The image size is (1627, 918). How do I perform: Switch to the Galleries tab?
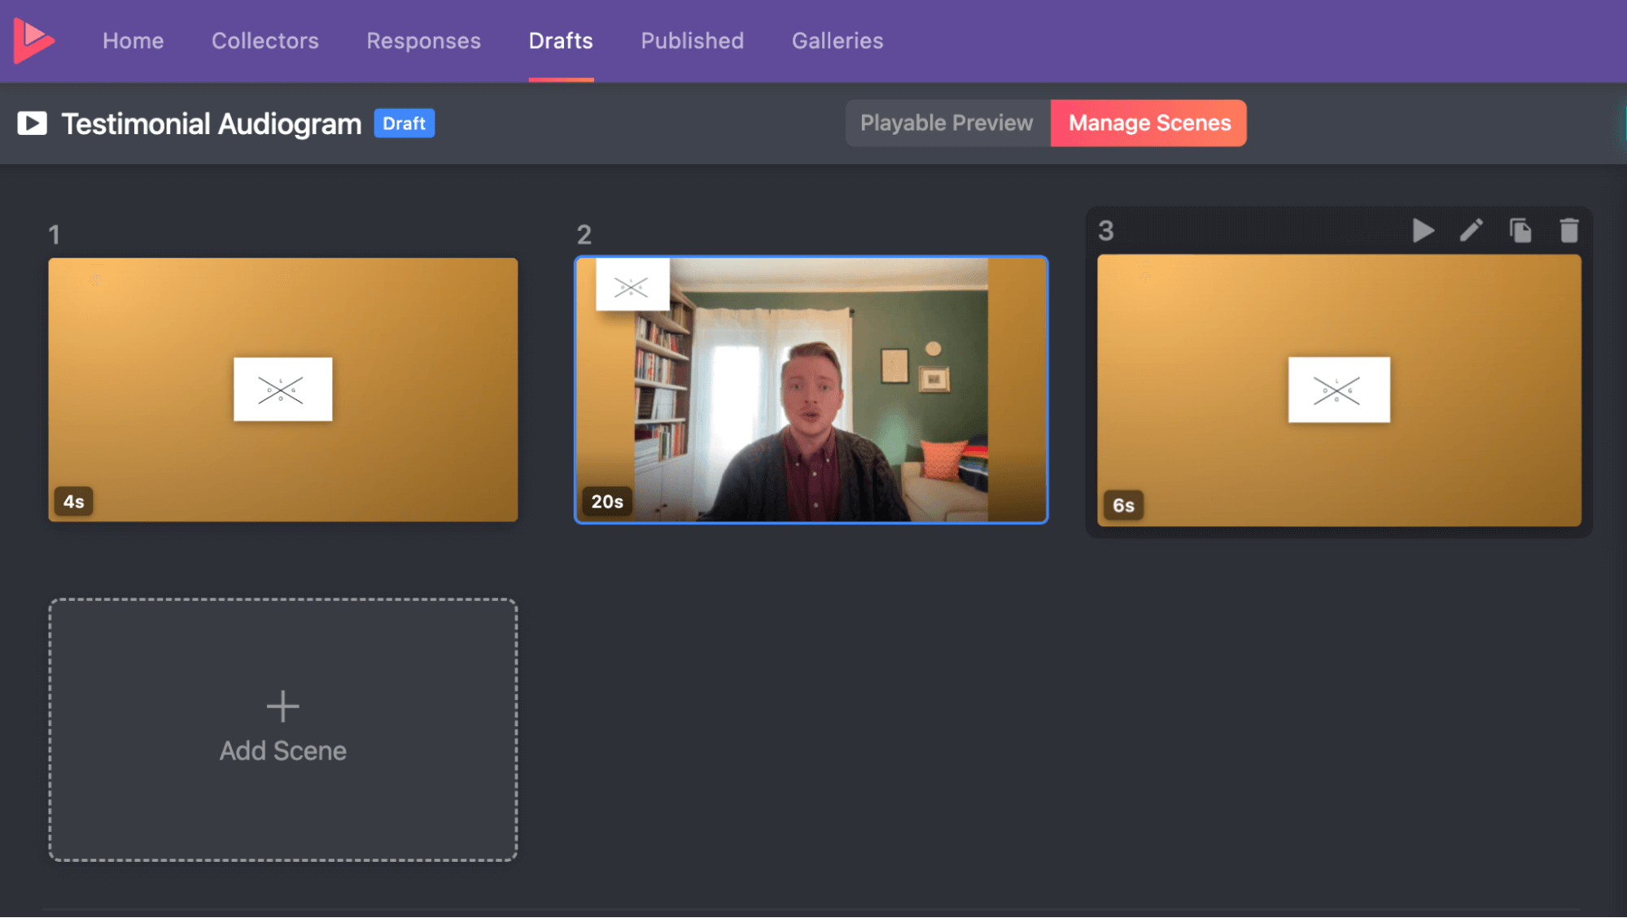(837, 40)
